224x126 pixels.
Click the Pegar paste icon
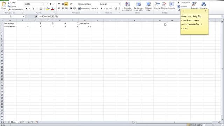tap(4, 4)
